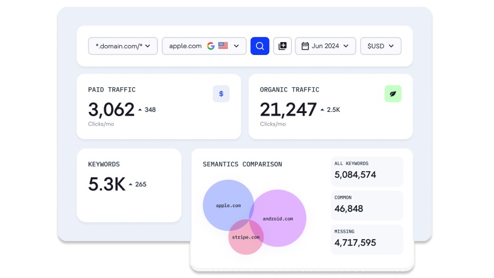Click the PAID TRAFFIC heading
This screenshot has width=494, height=278.
[x=112, y=90]
